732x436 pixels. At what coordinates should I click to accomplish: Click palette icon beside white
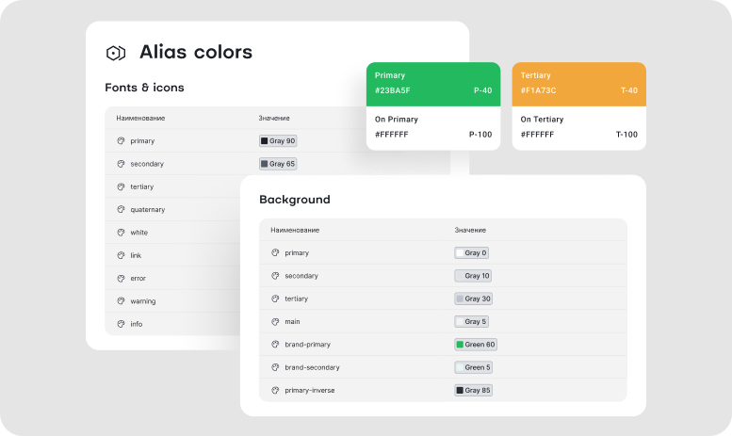(x=121, y=232)
